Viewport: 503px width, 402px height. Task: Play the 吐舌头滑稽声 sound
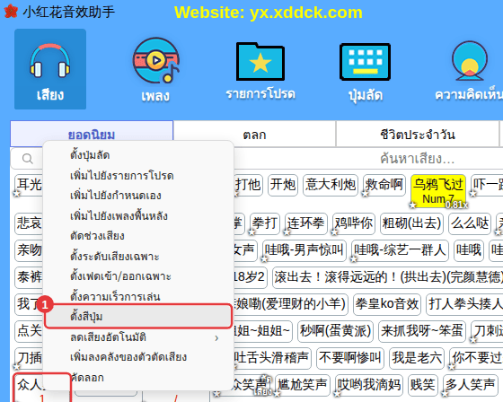pos(271,358)
